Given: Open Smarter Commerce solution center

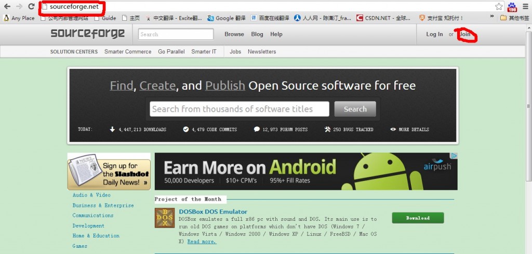Looking at the screenshot, I should (128, 52).
